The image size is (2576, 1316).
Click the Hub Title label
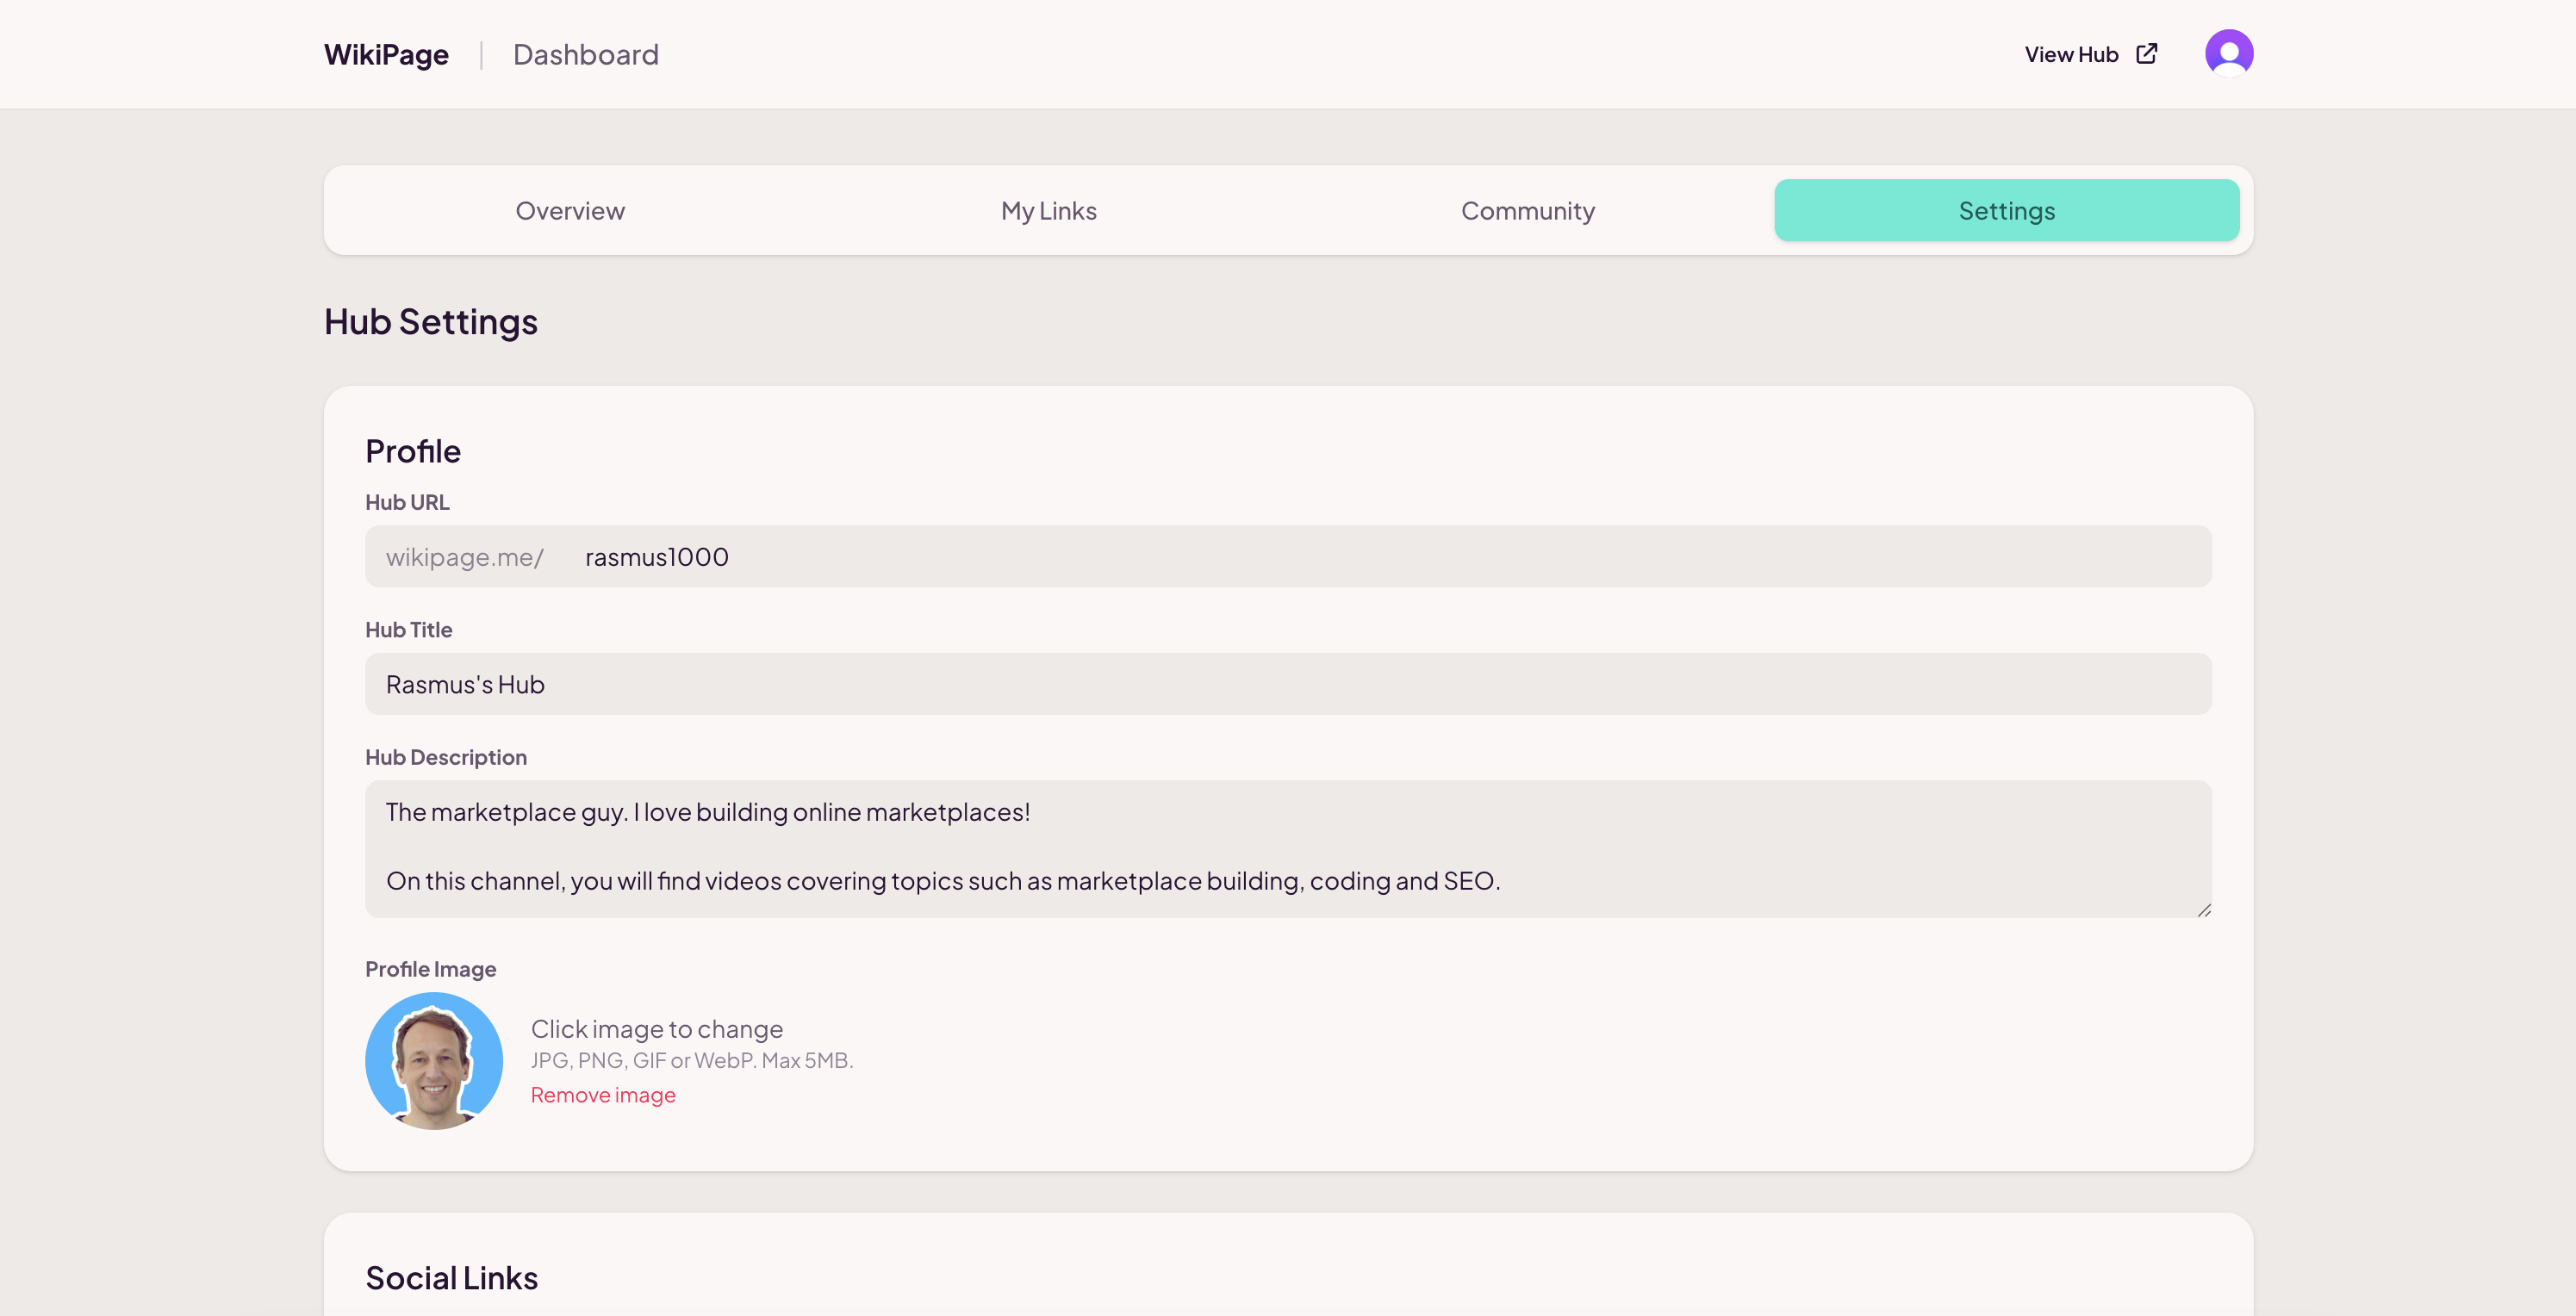coord(408,630)
